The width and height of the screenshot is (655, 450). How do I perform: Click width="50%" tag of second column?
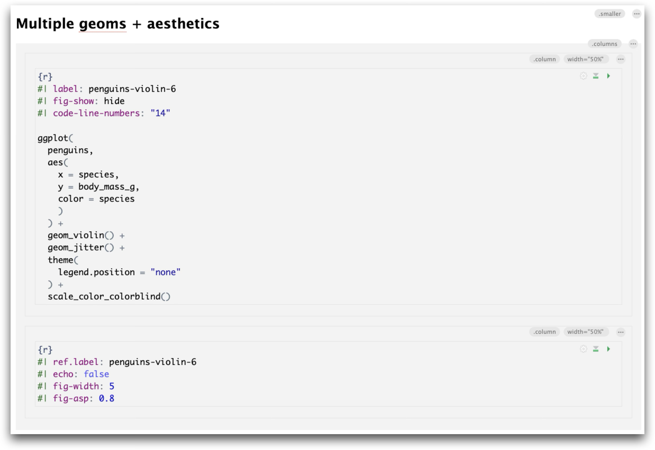(585, 332)
